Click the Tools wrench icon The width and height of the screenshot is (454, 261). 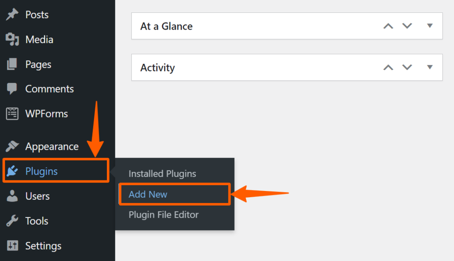tap(12, 221)
